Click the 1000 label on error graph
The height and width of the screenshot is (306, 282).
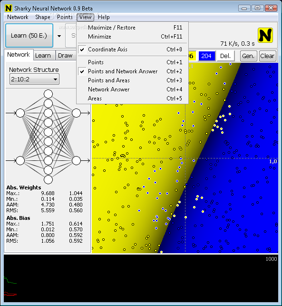pyautogui.click(x=271, y=259)
